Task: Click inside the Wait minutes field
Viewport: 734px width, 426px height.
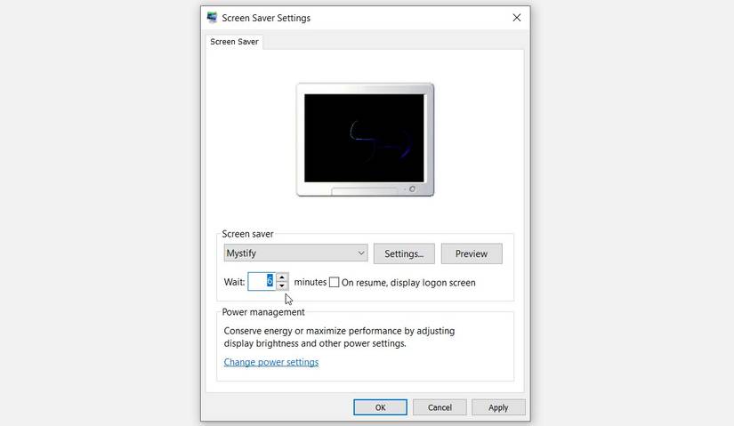Action: coord(262,281)
